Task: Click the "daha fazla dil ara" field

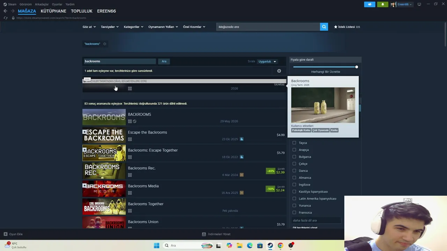Action: point(316,220)
